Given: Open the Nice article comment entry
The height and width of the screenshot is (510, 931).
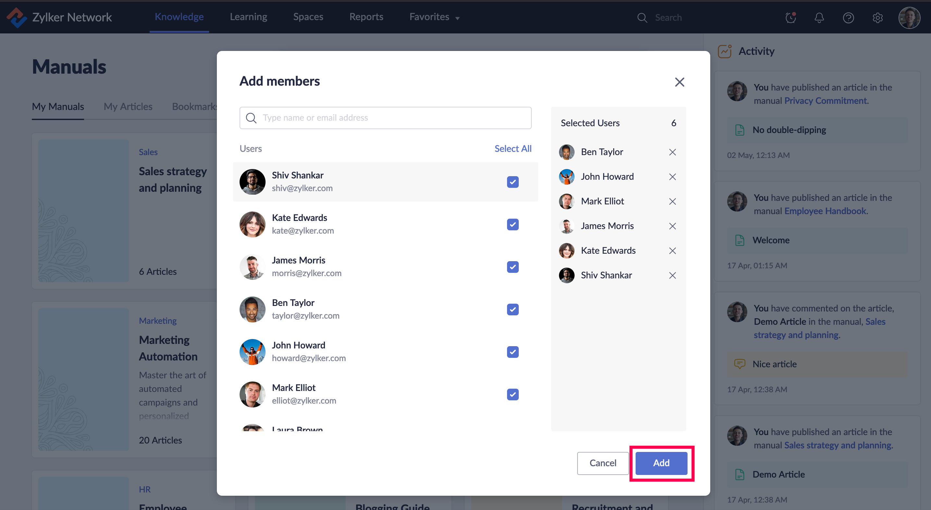Looking at the screenshot, I should tap(817, 364).
